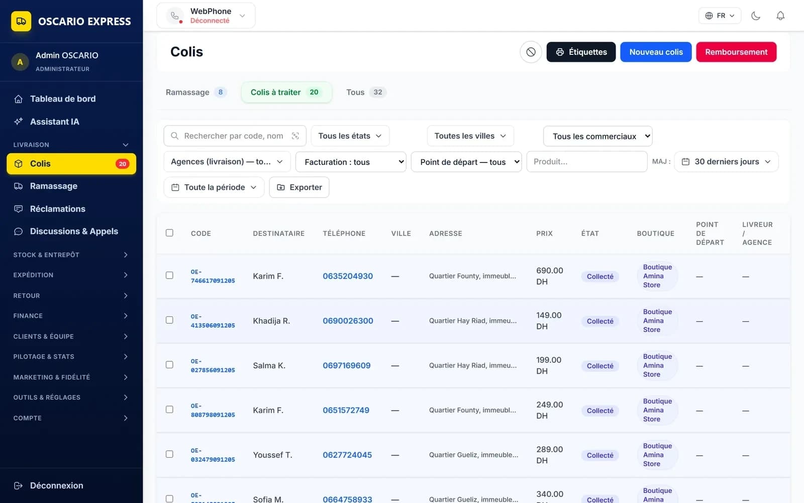Toggle dark mode with the moon icon

[x=755, y=16]
